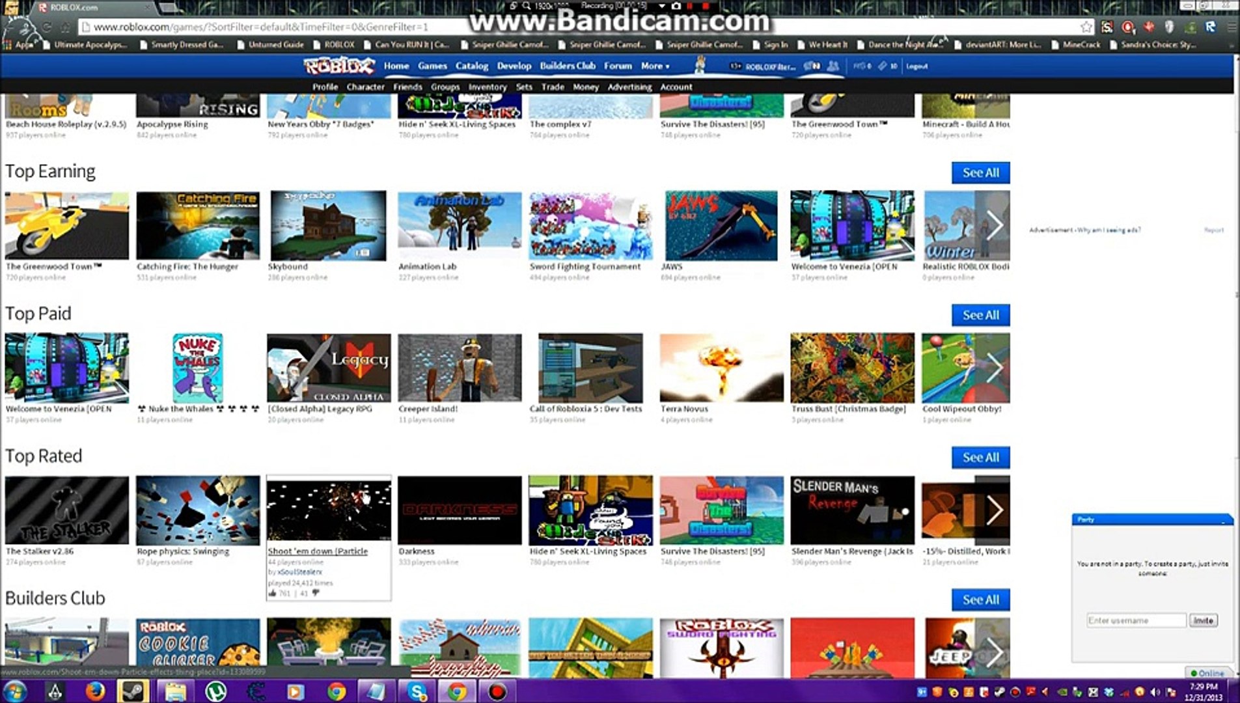Click thumbs down icon on Shoot 'em down
The image size is (1240, 703).
click(x=316, y=593)
